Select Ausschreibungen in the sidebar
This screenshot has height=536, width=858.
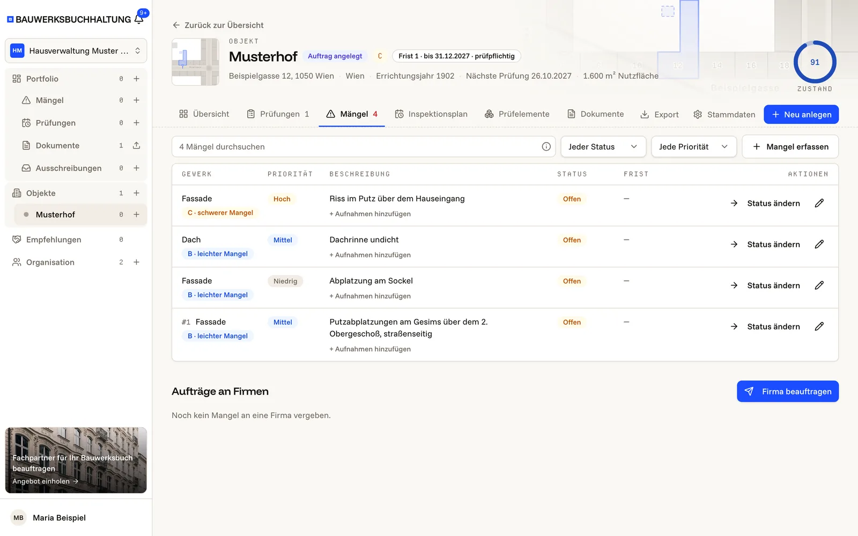69,168
